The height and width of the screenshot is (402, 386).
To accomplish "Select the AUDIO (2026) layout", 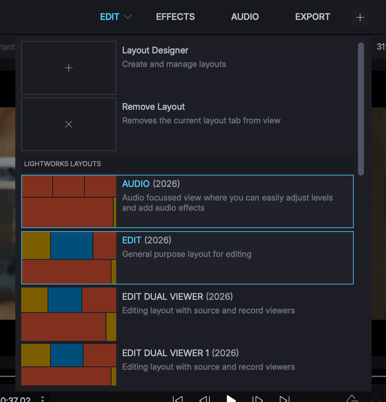I will pos(187,201).
